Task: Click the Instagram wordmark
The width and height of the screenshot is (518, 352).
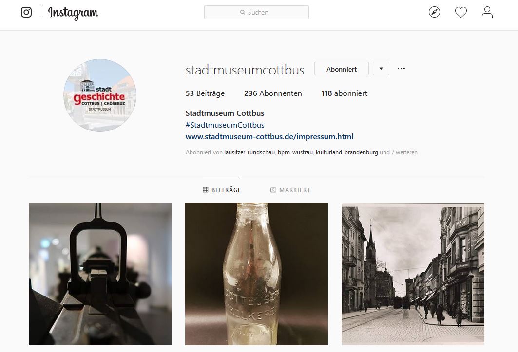Action: point(74,13)
